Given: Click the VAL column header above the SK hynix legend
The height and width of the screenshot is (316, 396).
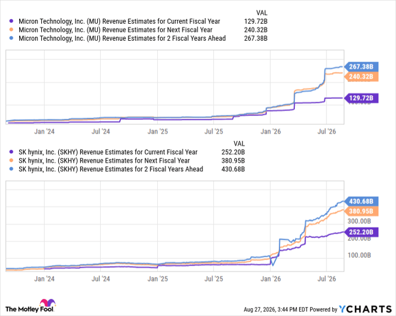Looking at the screenshot, I should pos(239,144).
